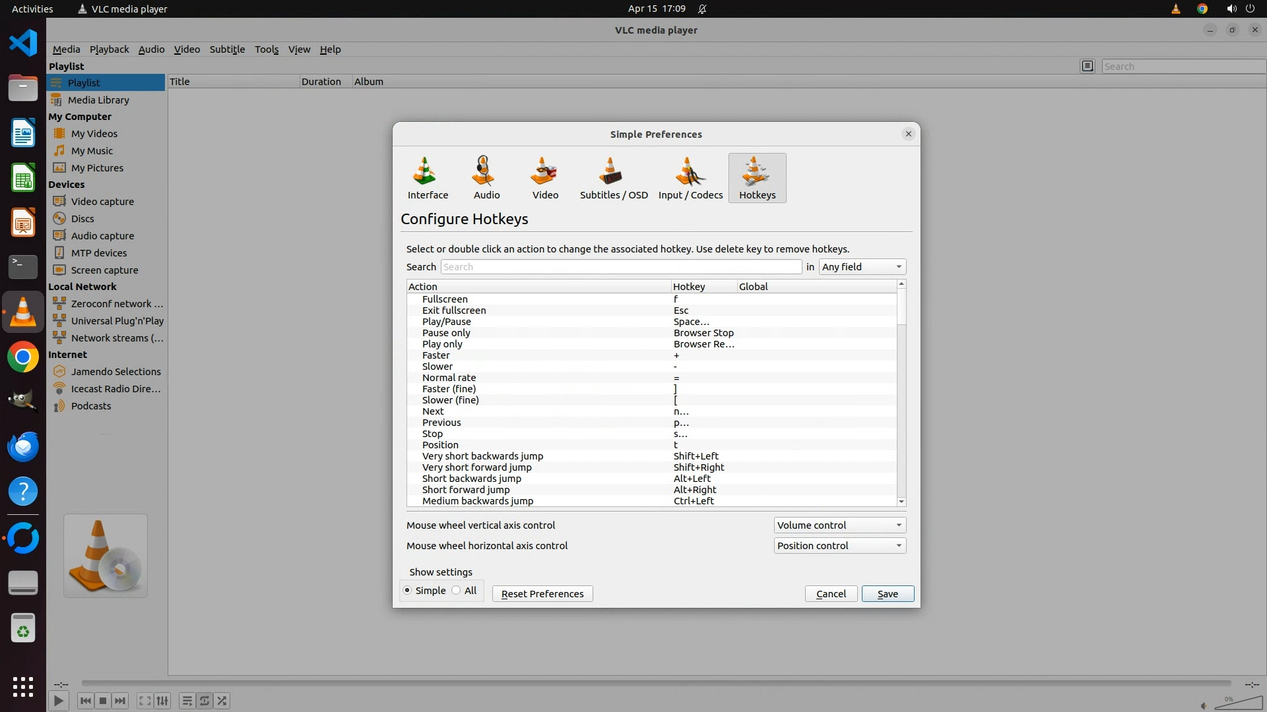Click the VLC cone in Ubuntu dock
This screenshot has width=1267, height=712.
pos(23,312)
